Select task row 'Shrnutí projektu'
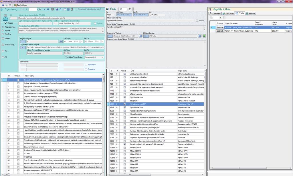The image size is (293, 176). [155, 114]
